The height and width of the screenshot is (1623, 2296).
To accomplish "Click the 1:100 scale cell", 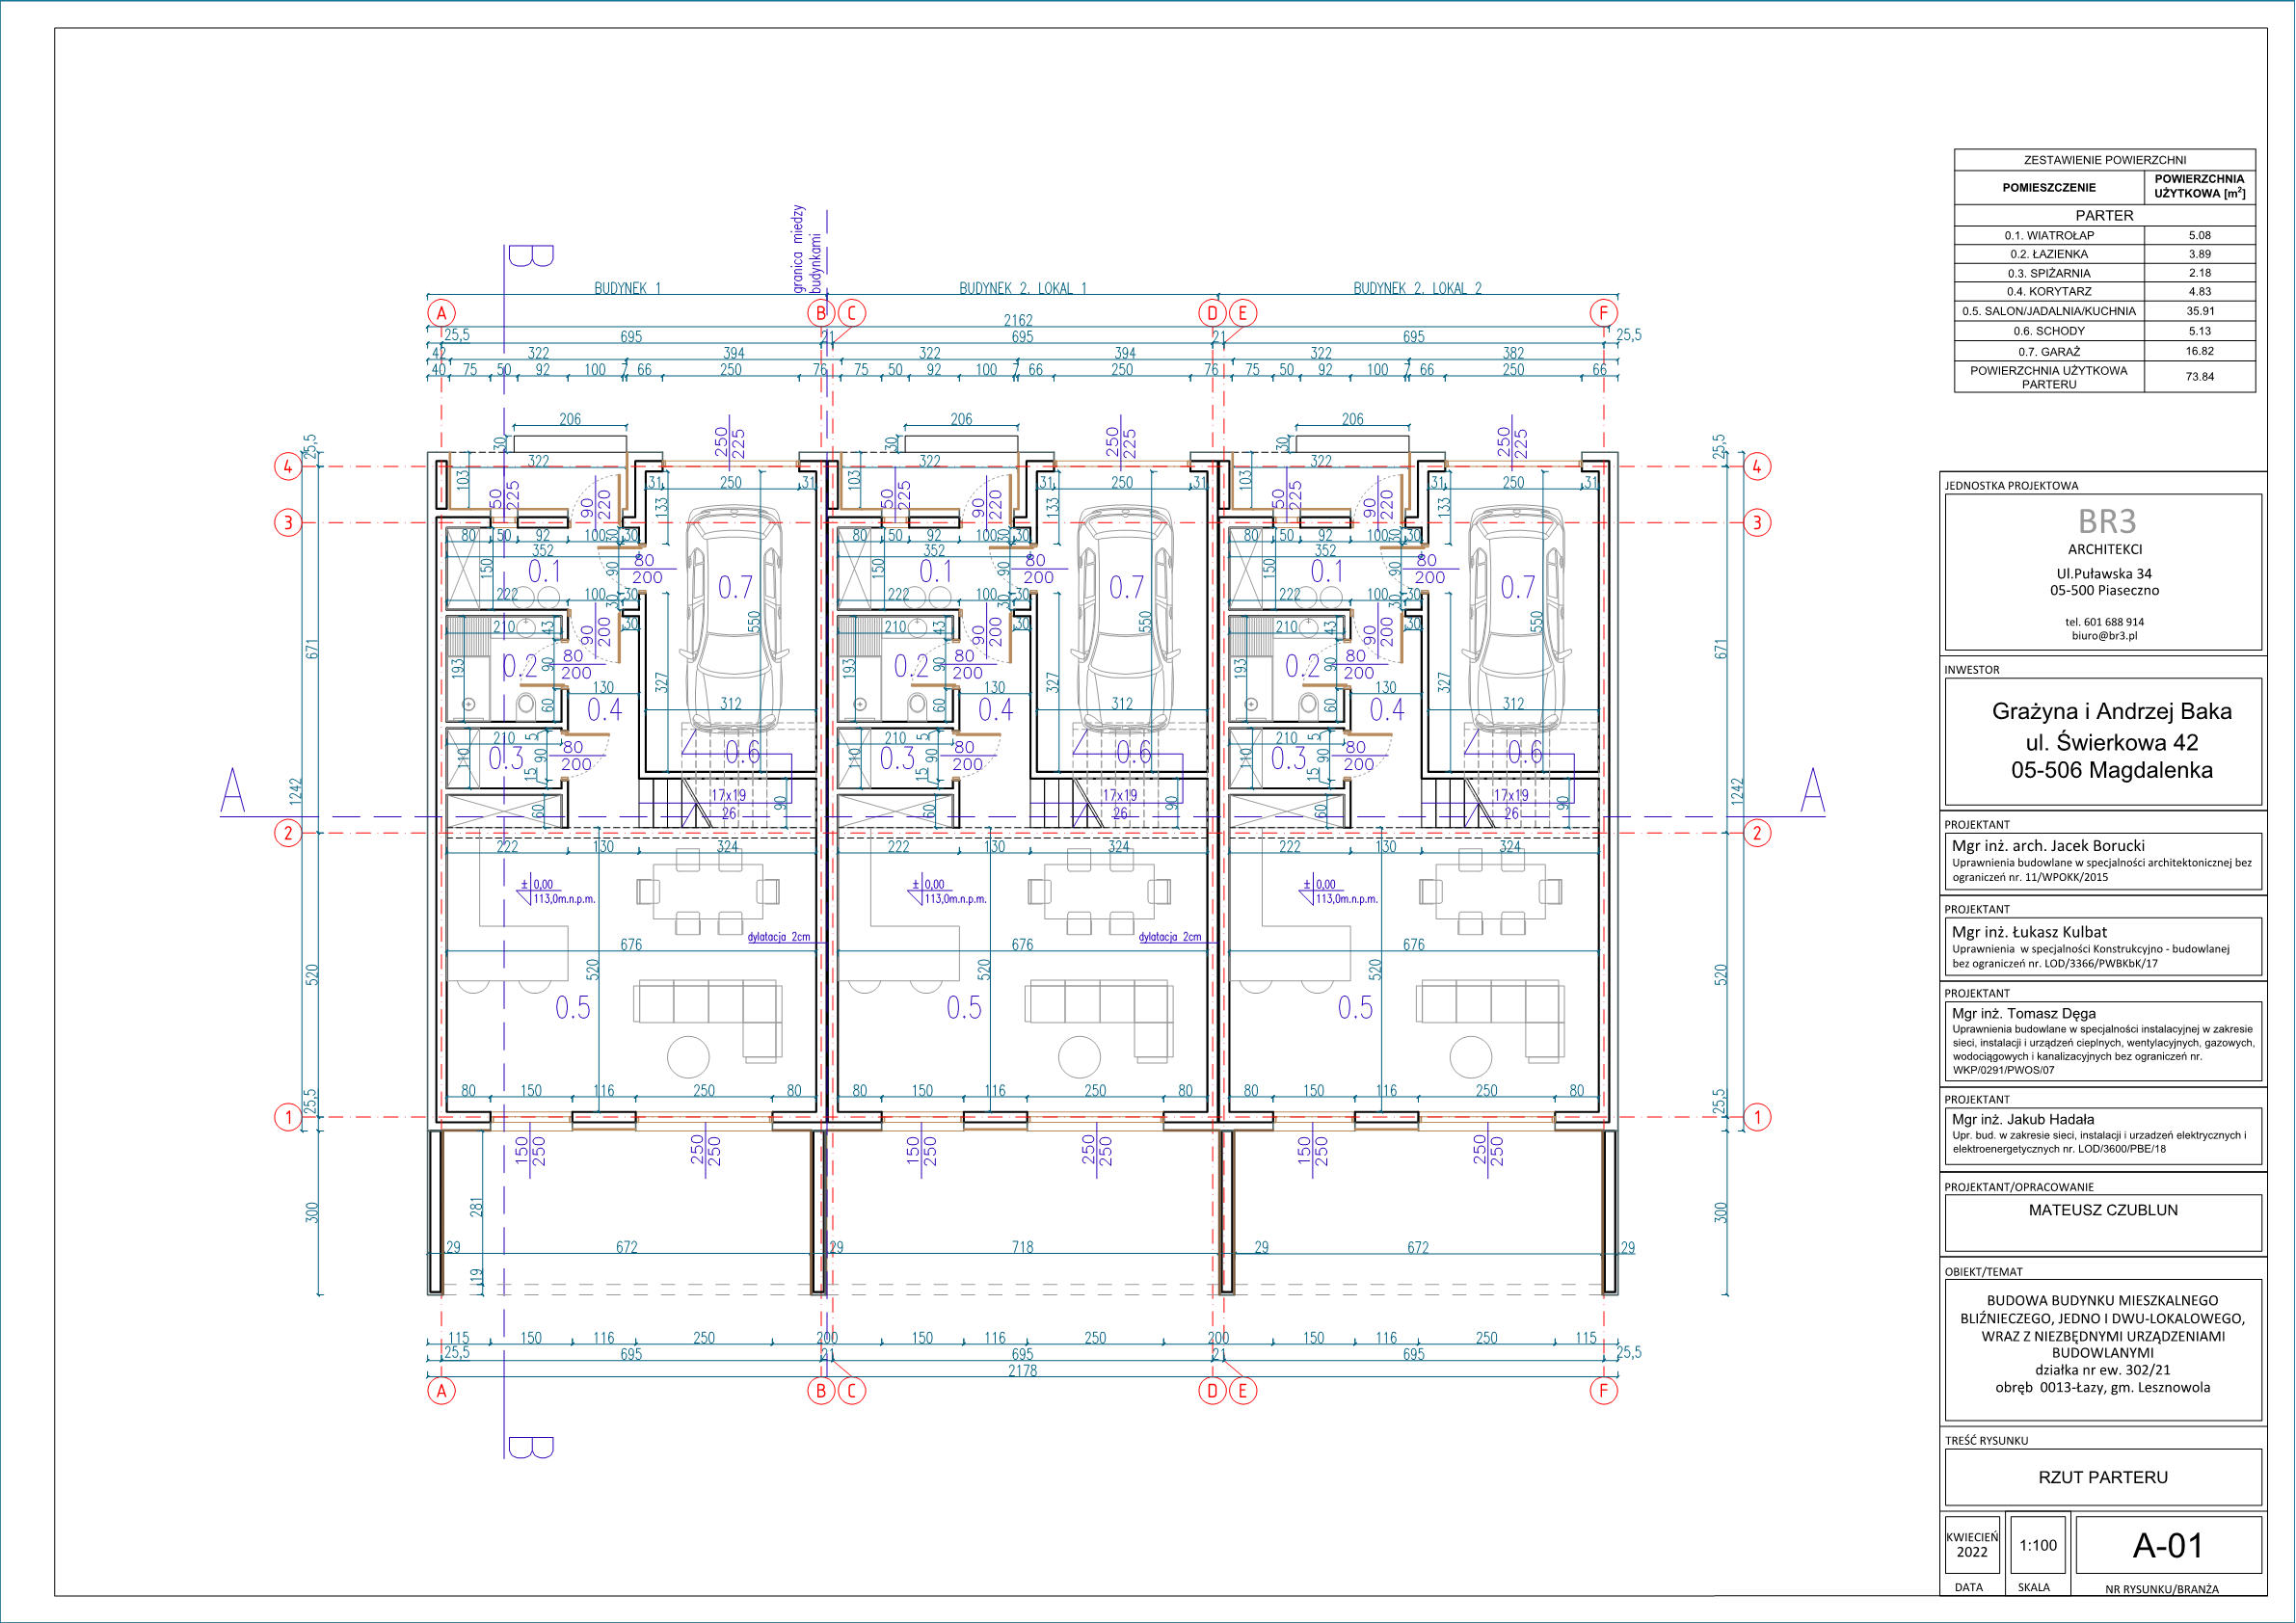I will [2037, 1545].
